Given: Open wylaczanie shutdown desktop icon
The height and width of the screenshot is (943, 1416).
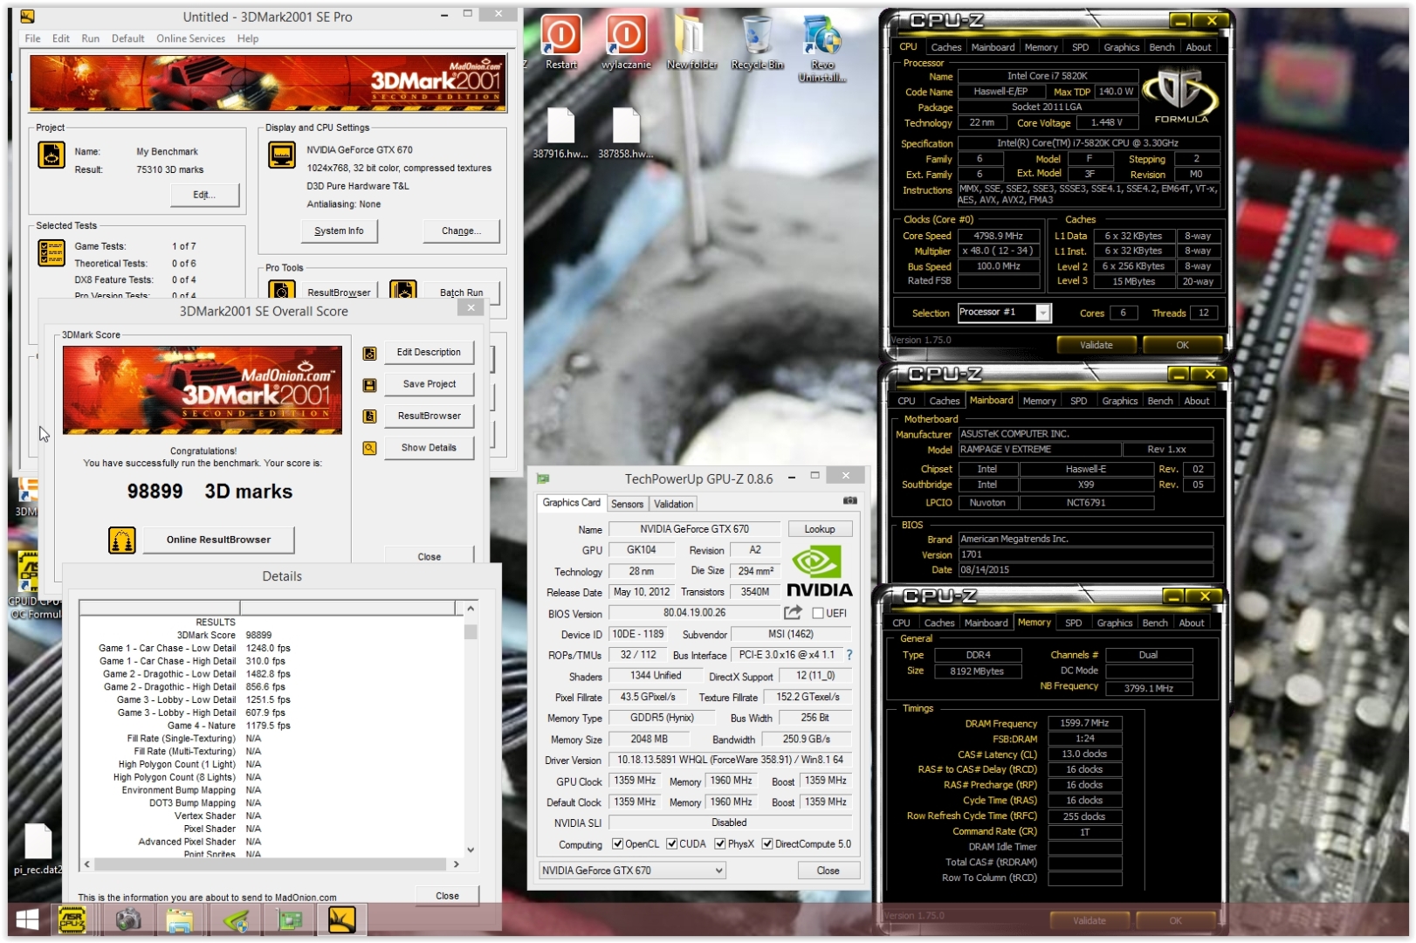Looking at the screenshot, I should click(626, 42).
